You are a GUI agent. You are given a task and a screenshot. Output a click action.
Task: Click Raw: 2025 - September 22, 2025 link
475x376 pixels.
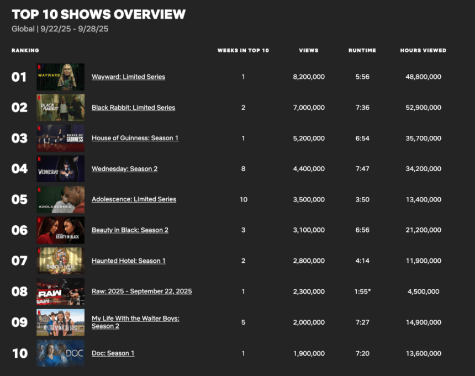point(141,291)
